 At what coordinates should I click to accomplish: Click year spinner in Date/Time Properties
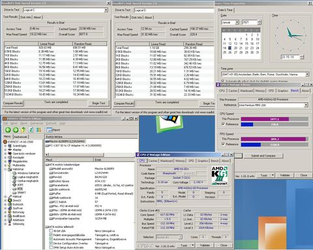tap(260, 22)
